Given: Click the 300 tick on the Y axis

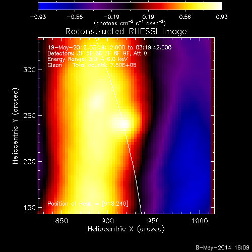Looking at the screenshot, I should (x=29, y=70).
